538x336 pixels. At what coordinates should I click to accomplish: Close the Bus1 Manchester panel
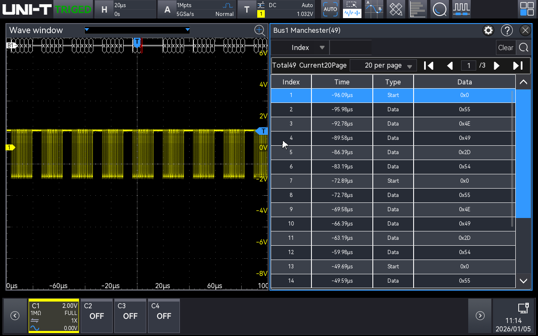[525, 30]
